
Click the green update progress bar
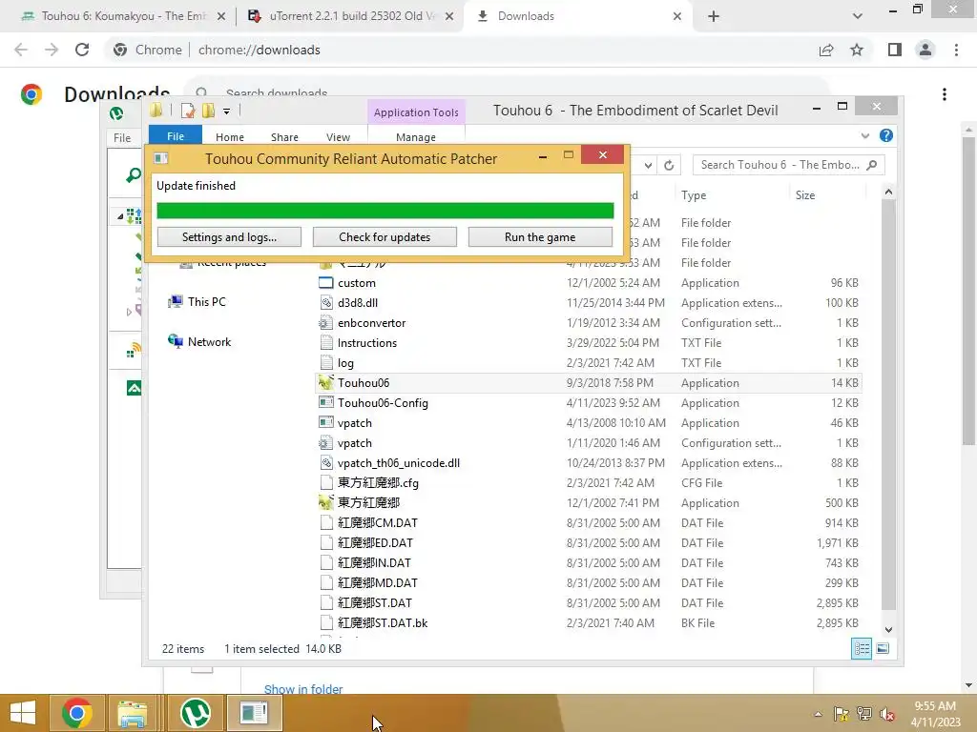(385, 211)
